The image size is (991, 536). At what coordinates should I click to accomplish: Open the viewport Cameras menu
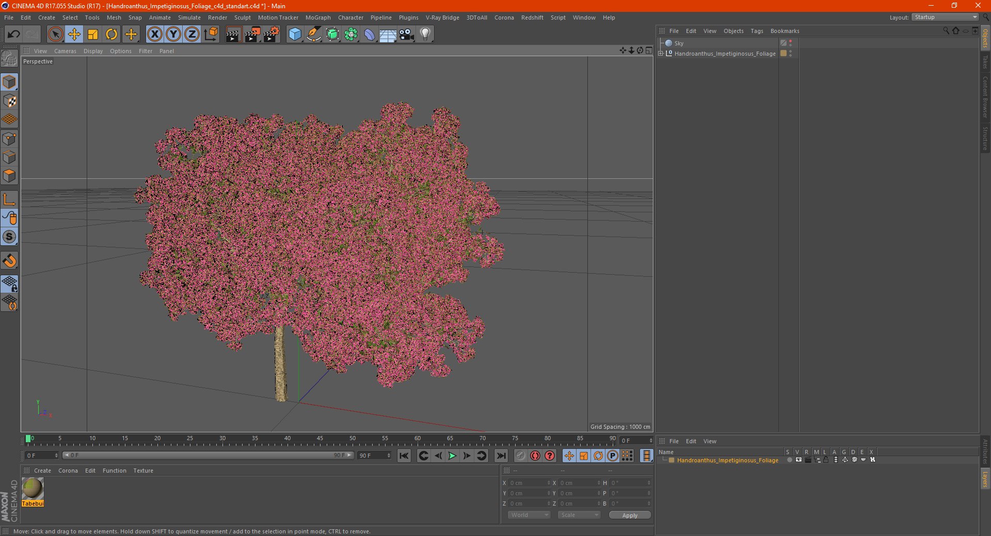click(65, 51)
